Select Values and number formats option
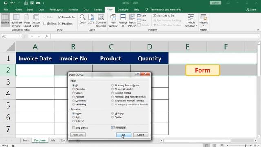261x147 pixels. pyautogui.click(x=113, y=100)
